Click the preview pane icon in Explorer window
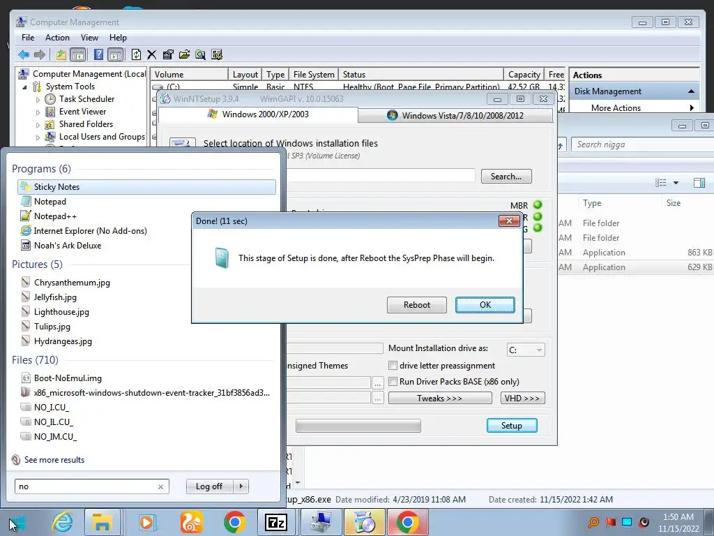714x536 pixels. click(699, 183)
